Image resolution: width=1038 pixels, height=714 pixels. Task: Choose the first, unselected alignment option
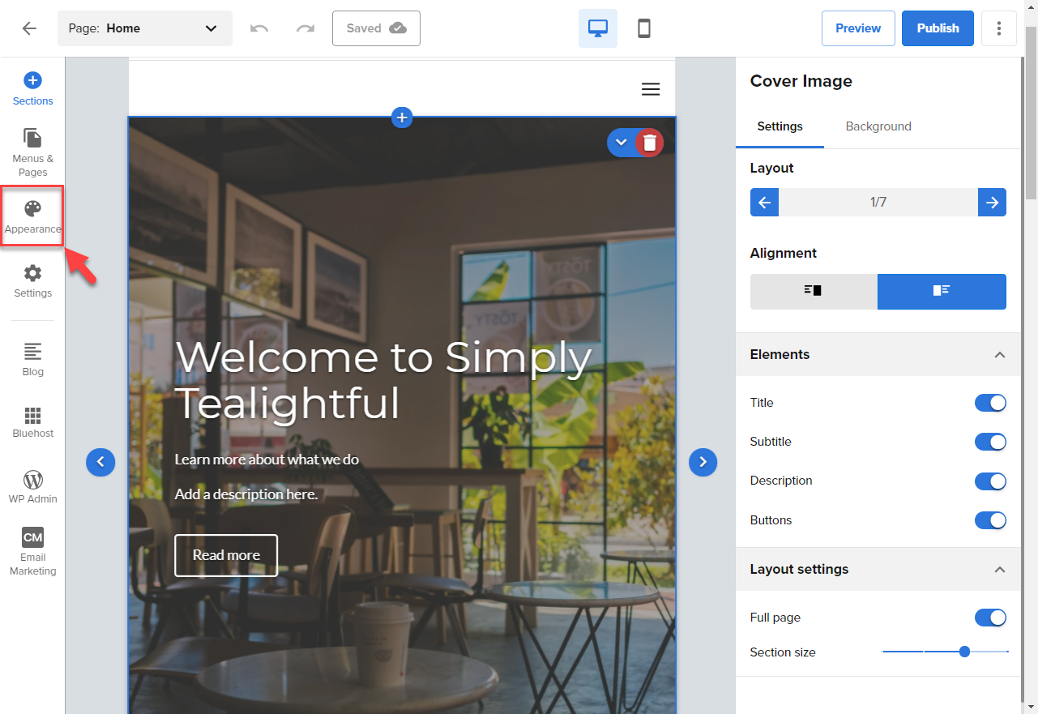click(814, 291)
